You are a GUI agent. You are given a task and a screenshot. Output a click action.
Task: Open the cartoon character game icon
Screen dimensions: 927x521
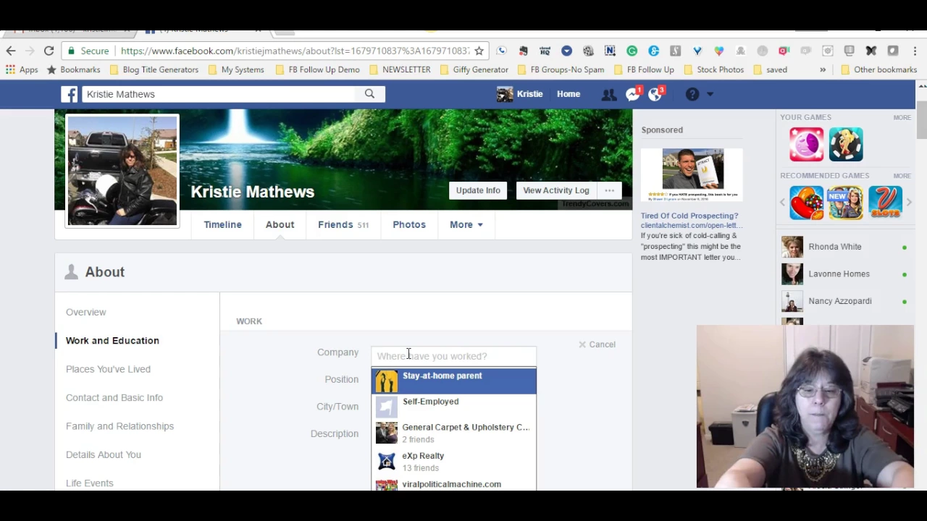(x=846, y=144)
